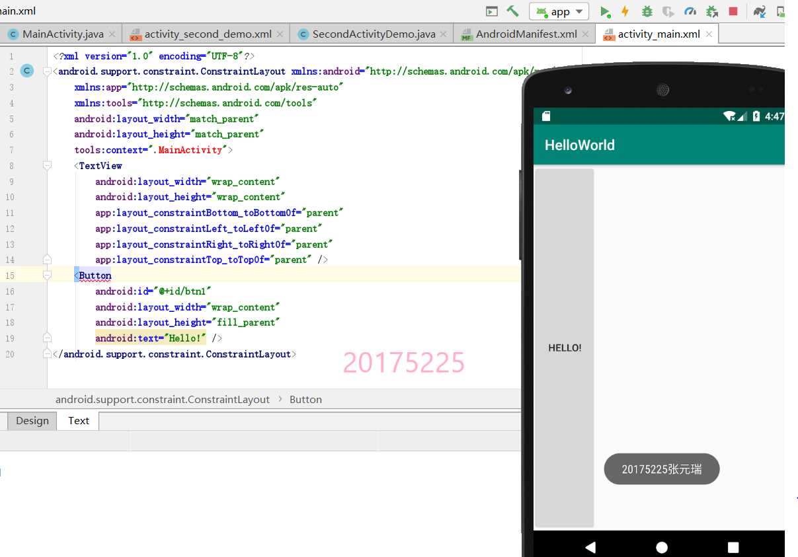Toggle fold marker at end of TextView line 14

[x=47, y=260]
